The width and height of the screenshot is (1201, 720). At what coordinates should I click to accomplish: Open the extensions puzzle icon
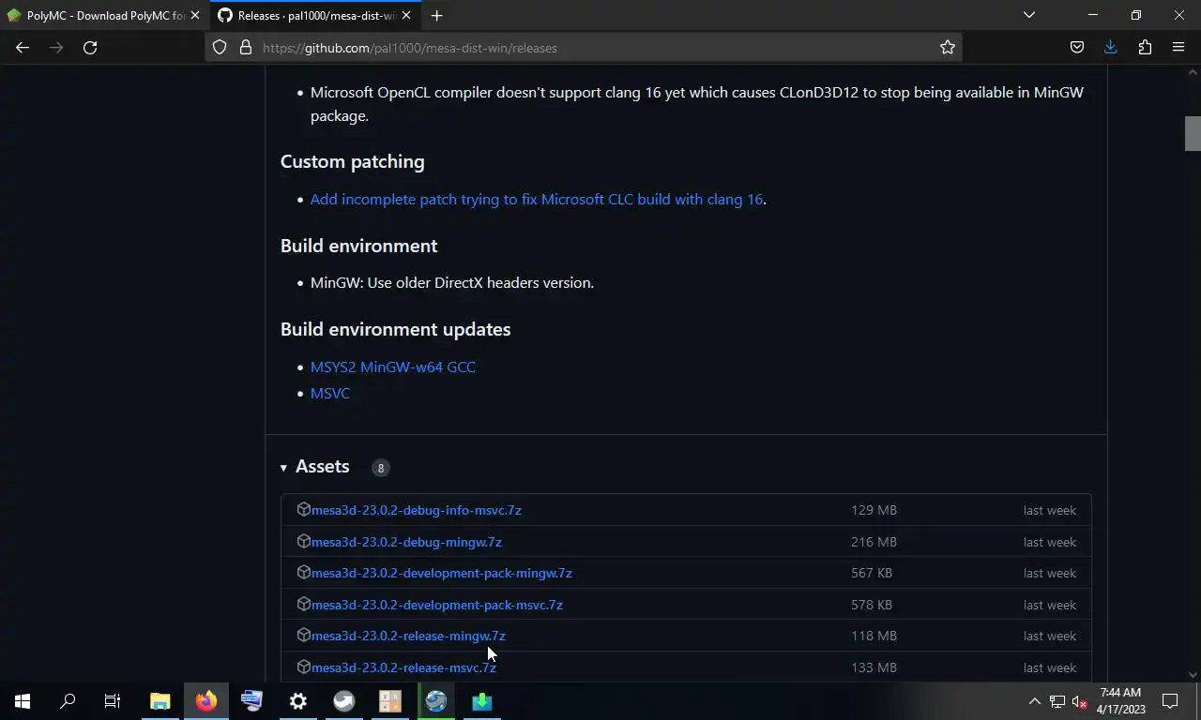tap(1145, 48)
